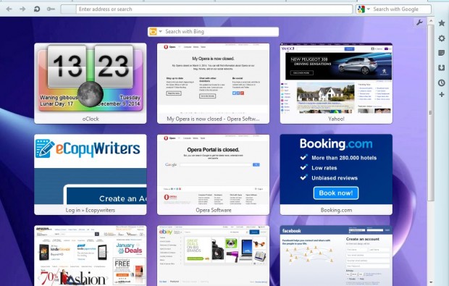Open the settings gear panel in the sidebar
This screenshot has width=449, height=286.
(442, 38)
